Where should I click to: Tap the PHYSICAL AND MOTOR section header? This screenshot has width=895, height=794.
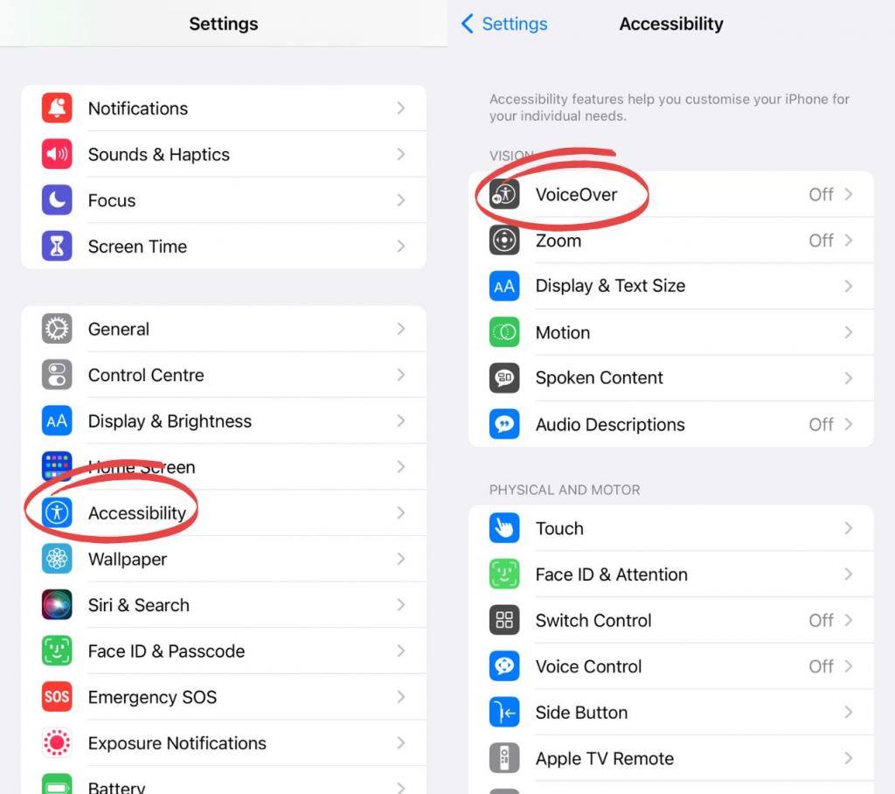565,490
